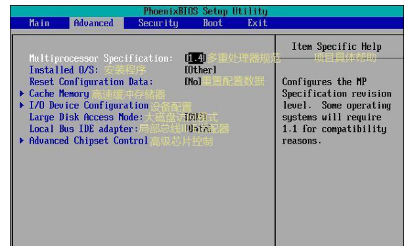406x246 pixels.
Task: Select the Reset Configuration Data label
Action: pos(91,82)
